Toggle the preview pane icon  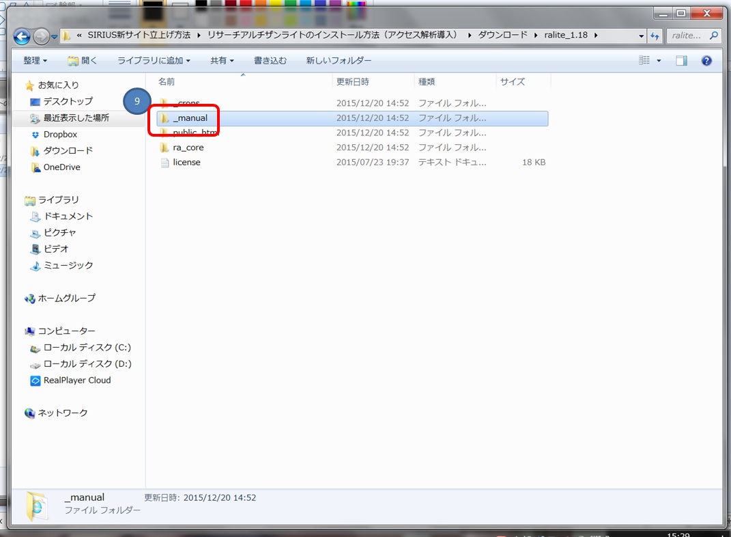pyautogui.click(x=681, y=61)
